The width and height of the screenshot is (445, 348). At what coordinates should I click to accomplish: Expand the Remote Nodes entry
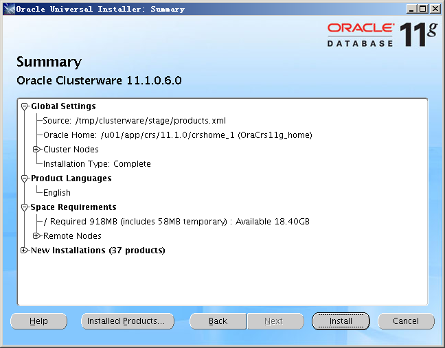coord(36,236)
